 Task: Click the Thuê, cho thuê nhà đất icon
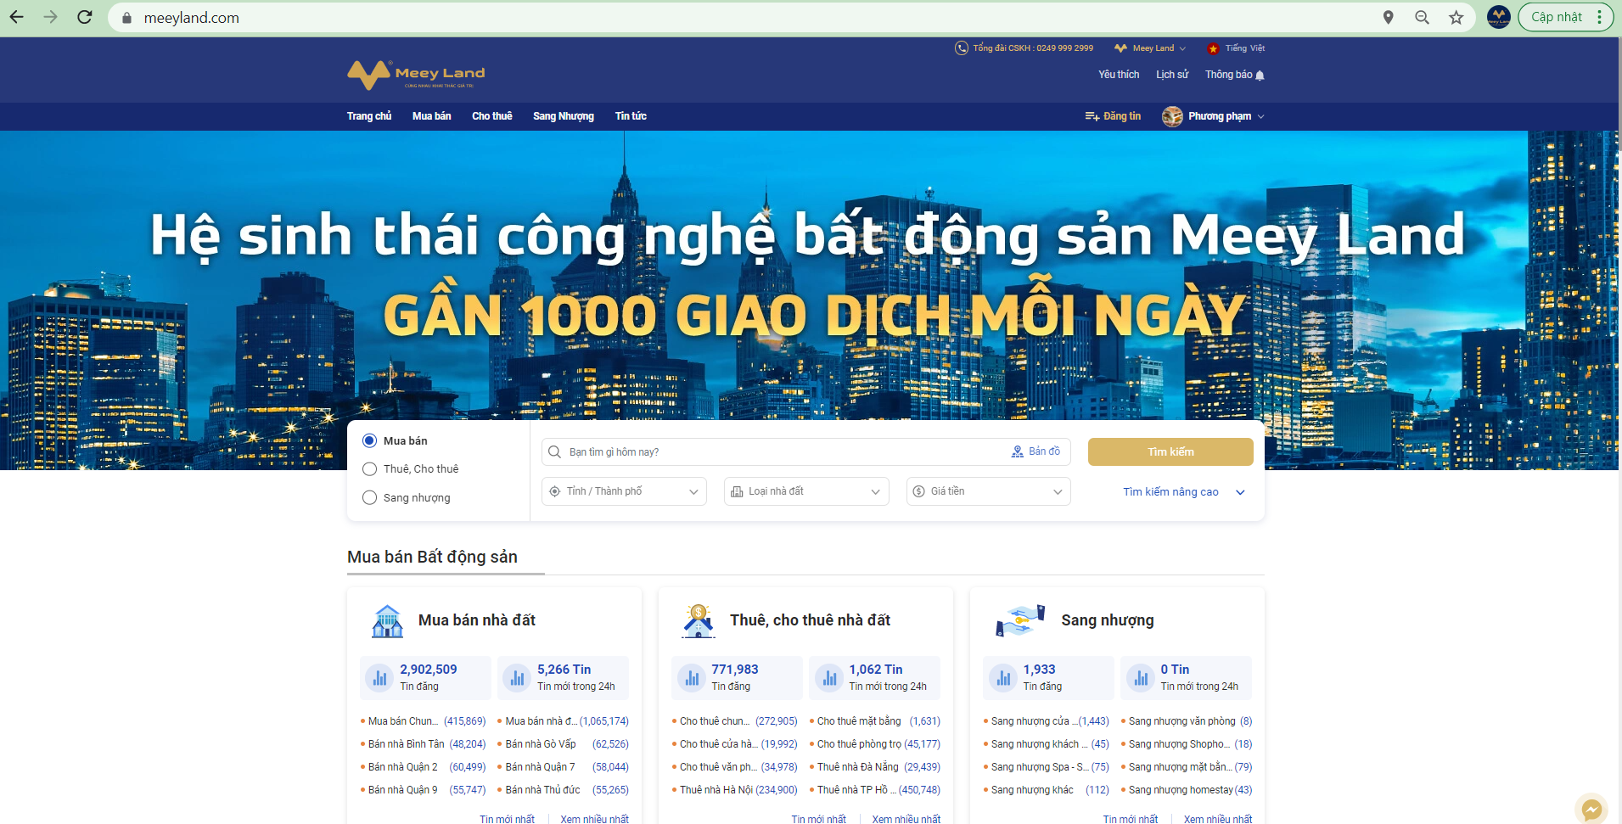699,621
